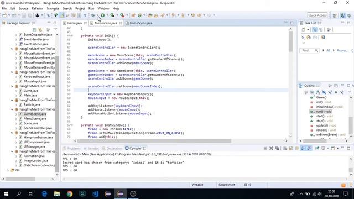Collapse all in Package Explorer
Image resolution: width=354 pixels, height=199 pixels.
(34, 29)
